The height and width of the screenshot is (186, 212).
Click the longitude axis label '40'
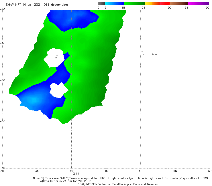click(x=71, y=171)
